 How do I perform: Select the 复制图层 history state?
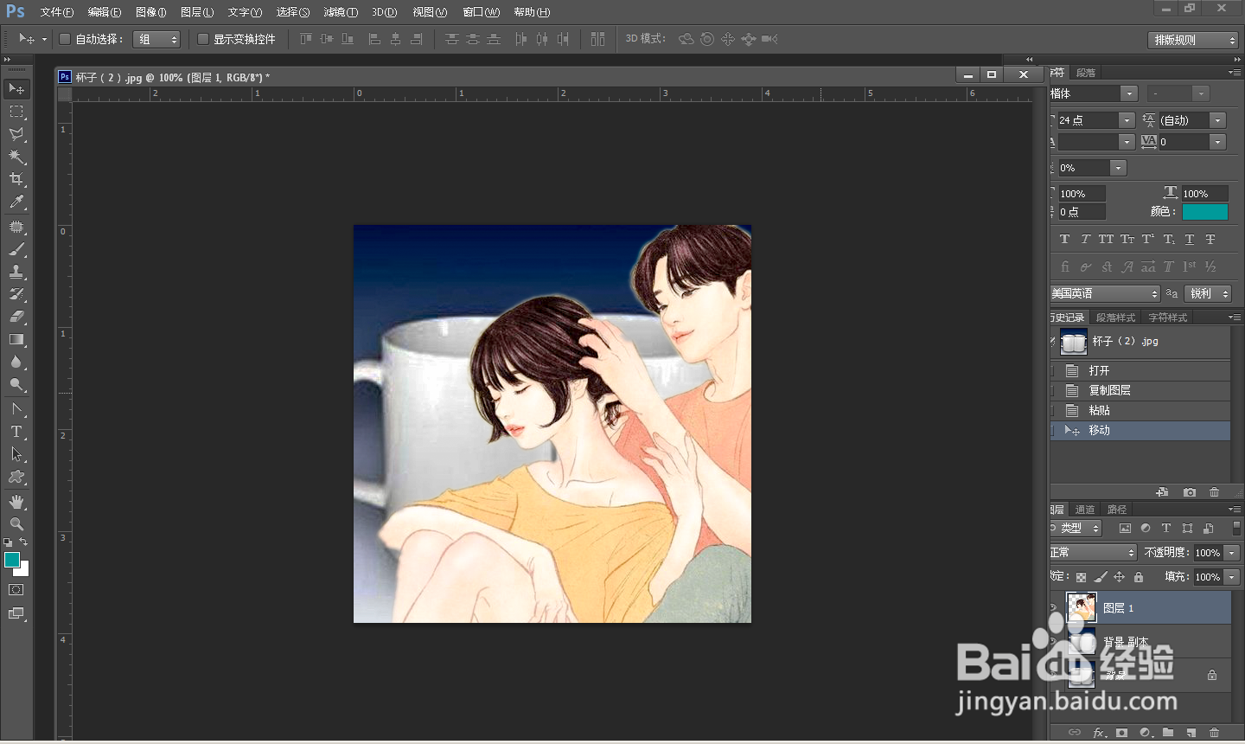point(1140,390)
